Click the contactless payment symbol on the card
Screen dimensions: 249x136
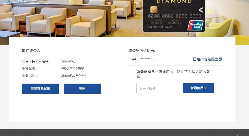click(x=201, y=10)
